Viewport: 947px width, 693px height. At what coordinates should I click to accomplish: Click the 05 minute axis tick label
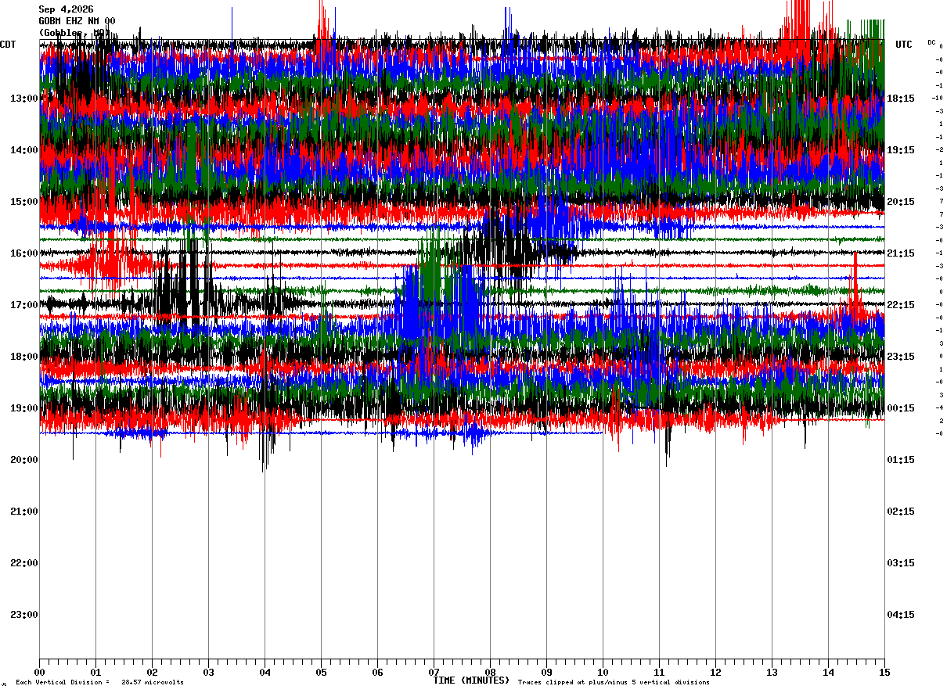click(x=321, y=672)
